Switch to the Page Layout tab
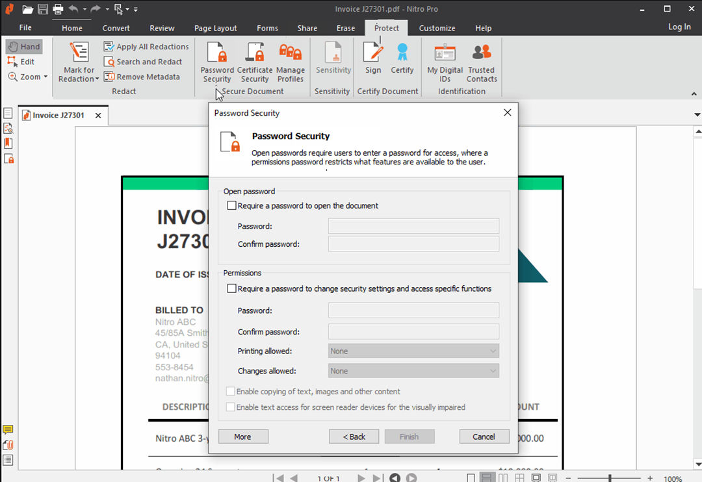 (215, 28)
